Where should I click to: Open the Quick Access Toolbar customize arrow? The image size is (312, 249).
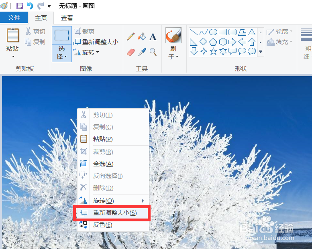point(49,6)
